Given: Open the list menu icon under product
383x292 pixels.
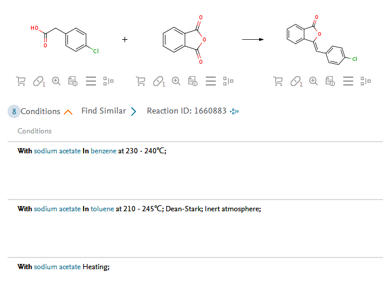Looking at the screenshot, I should (349, 81).
